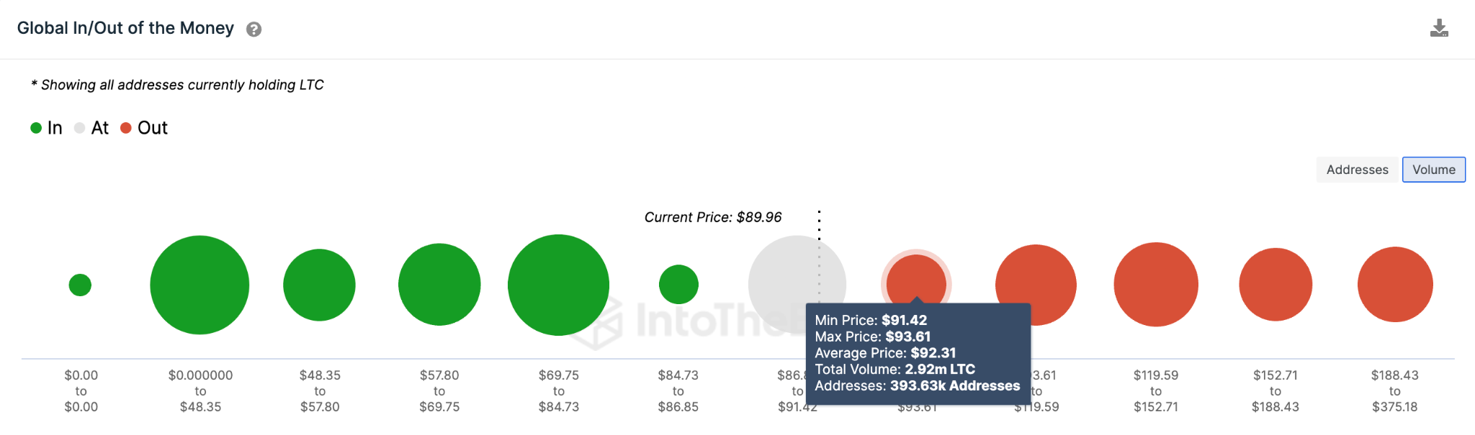Click the download chart icon
The image size is (1475, 435).
pyautogui.click(x=1439, y=28)
